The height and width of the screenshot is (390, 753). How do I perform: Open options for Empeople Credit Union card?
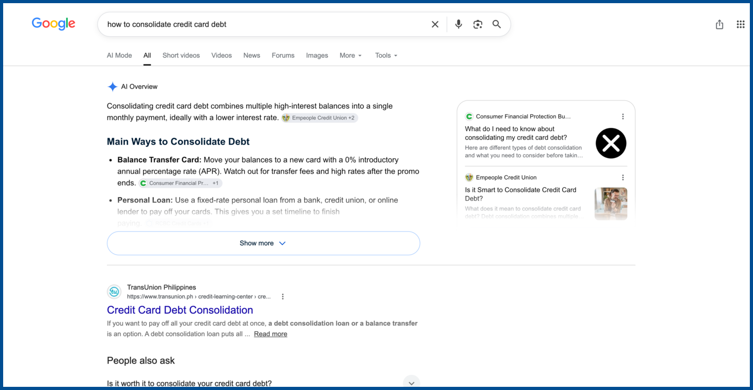coord(623,177)
